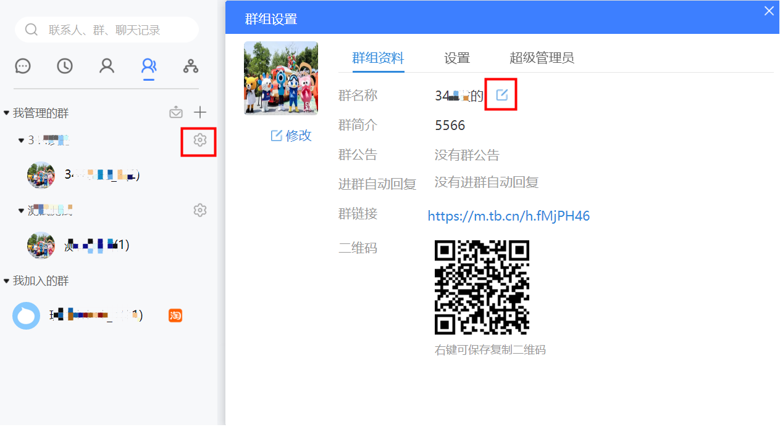780x427 pixels.
Task: Click the group avatar mascot photo
Action: [281, 78]
